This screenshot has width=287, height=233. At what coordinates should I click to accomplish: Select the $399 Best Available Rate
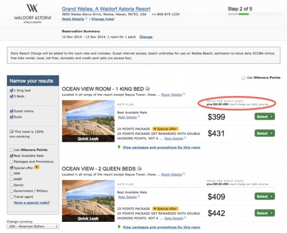pos(265,116)
